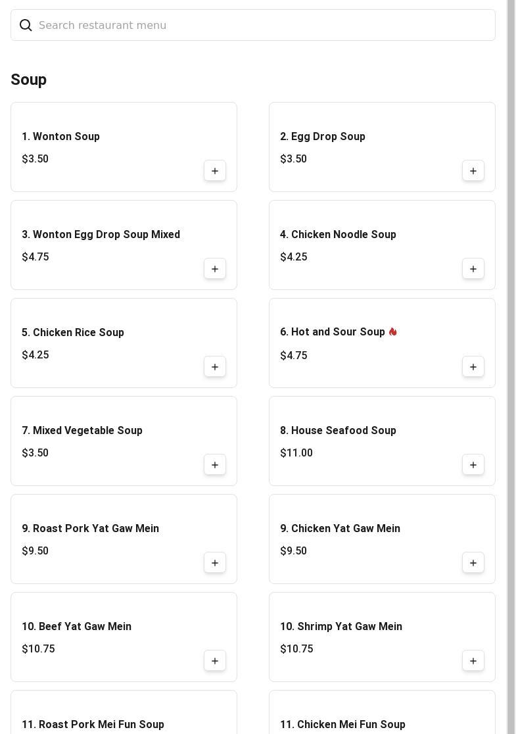Click the search magnifier icon
Screen dimensions: 516x734
[26, 25]
